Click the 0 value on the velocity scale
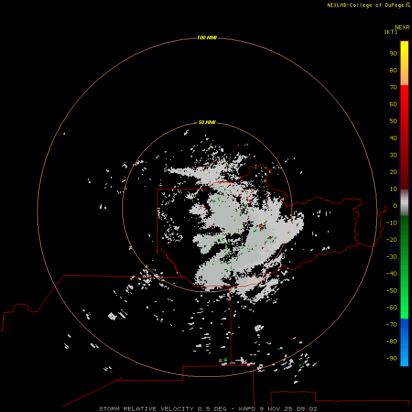Screen dimensions: 412x412 coord(395,206)
